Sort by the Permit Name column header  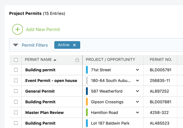click(38, 59)
